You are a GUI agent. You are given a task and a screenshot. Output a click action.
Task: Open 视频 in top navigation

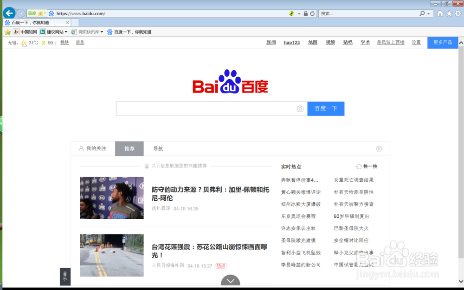point(330,43)
